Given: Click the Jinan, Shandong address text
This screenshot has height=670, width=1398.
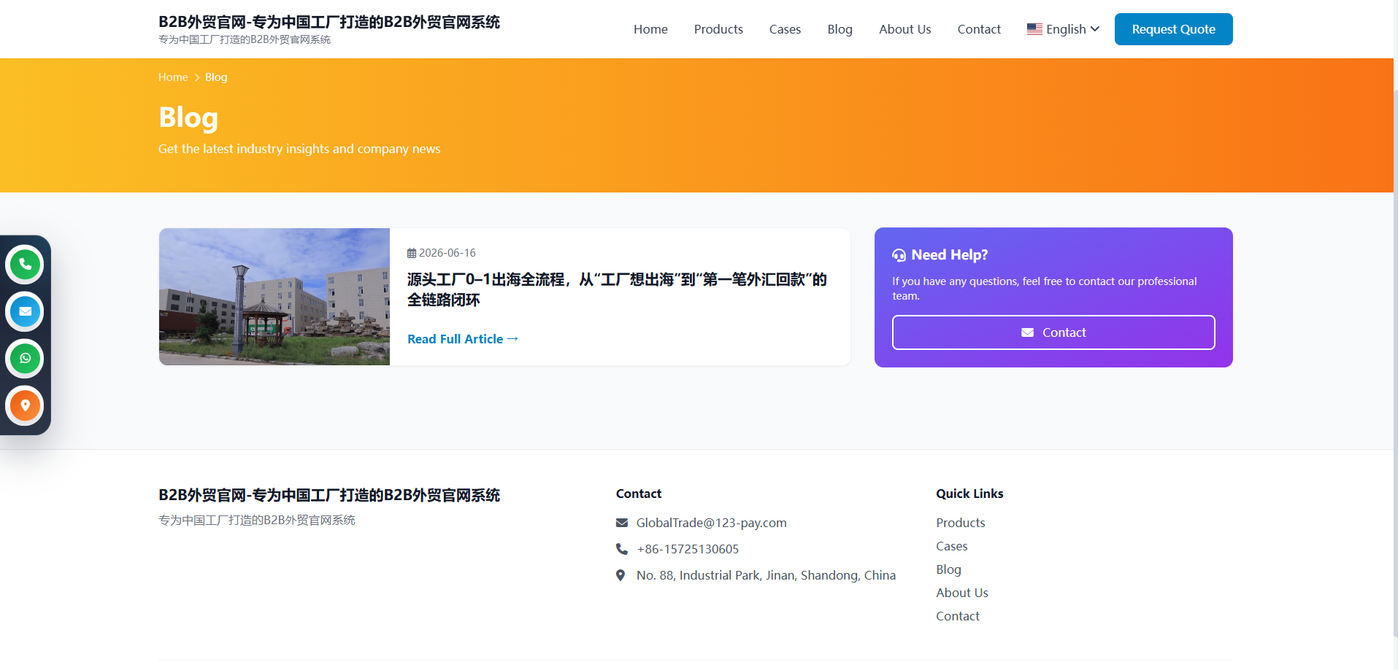Looking at the screenshot, I should tap(766, 575).
